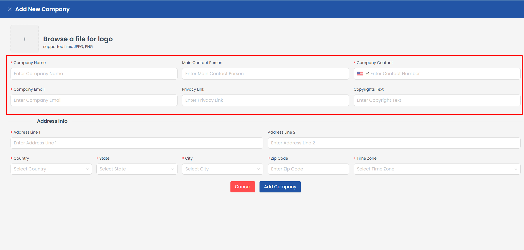Focus the Enter Company Name field
524x250 pixels.
coord(94,74)
